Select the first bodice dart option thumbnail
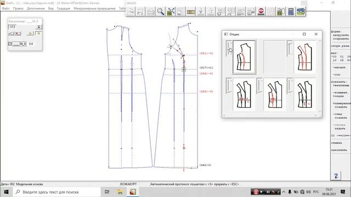The height and width of the screenshot is (197, 351). click(x=244, y=57)
